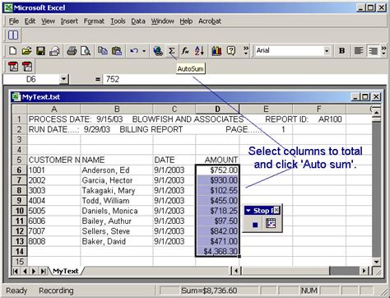Click the Name Box showing D6

[x=31, y=79]
